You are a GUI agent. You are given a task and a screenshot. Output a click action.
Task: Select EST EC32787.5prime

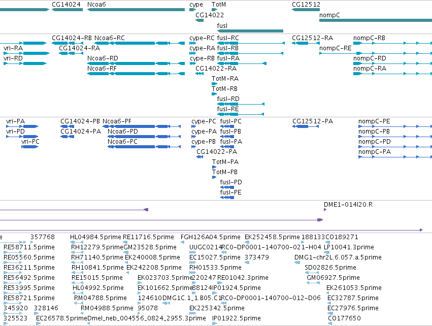click(x=329, y=303)
